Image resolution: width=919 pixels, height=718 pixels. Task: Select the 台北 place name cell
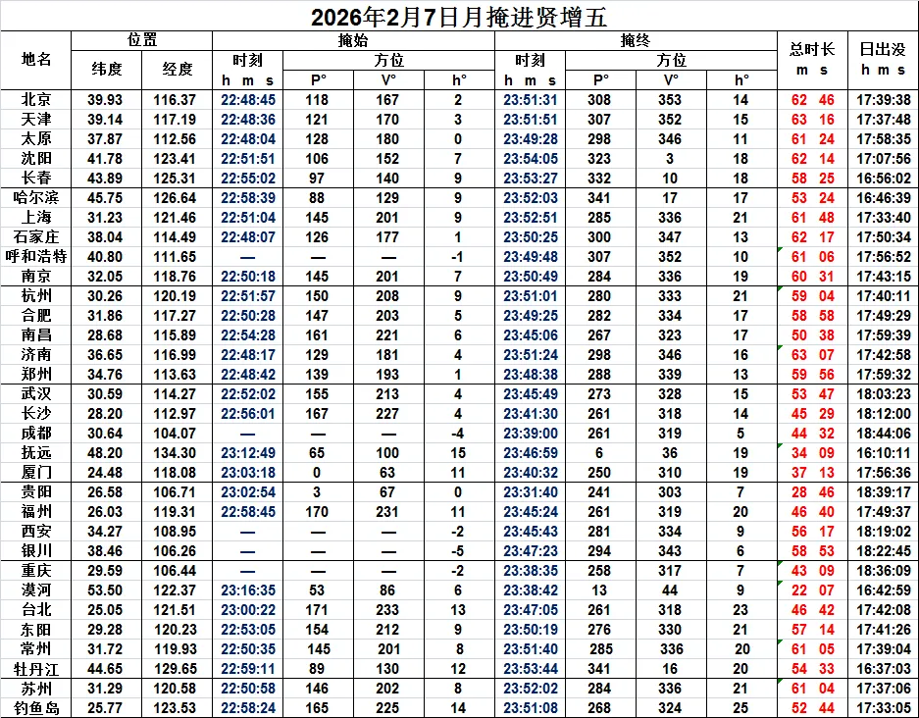[x=35, y=609]
